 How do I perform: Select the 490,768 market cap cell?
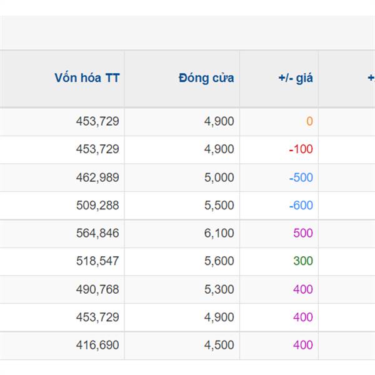click(x=97, y=289)
